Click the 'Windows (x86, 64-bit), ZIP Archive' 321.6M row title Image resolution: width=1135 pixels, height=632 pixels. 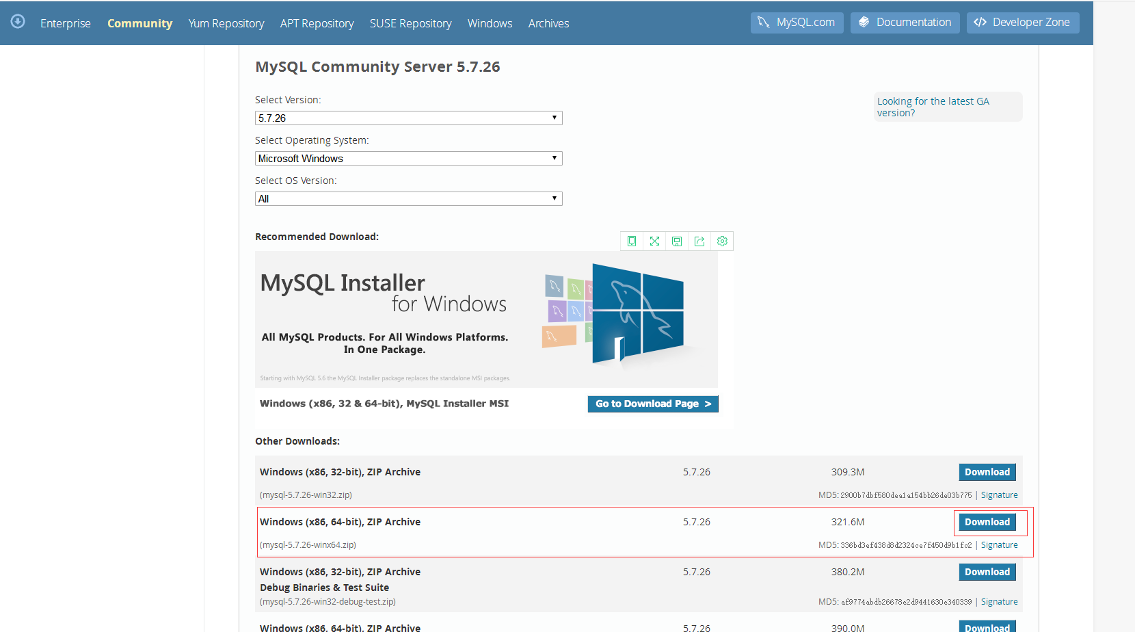click(x=340, y=522)
